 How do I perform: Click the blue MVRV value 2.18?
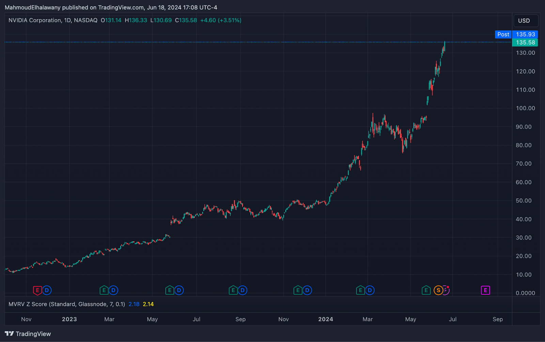click(134, 304)
